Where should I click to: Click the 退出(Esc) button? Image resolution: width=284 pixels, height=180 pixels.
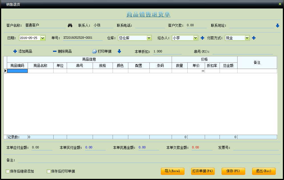coord(264,171)
